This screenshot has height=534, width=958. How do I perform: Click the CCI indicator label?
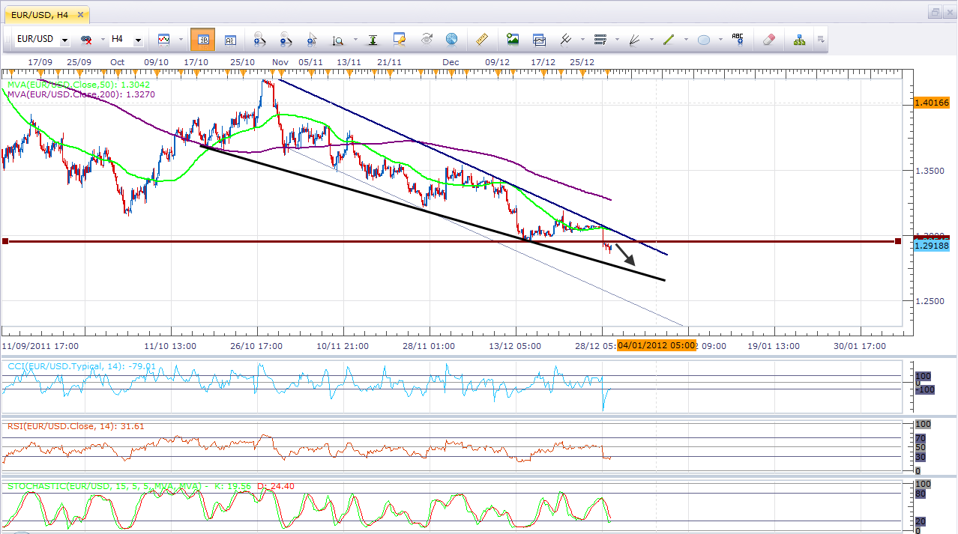[x=82, y=366]
